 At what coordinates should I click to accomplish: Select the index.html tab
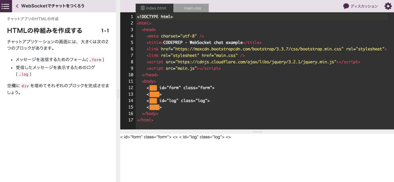[x=155, y=8]
